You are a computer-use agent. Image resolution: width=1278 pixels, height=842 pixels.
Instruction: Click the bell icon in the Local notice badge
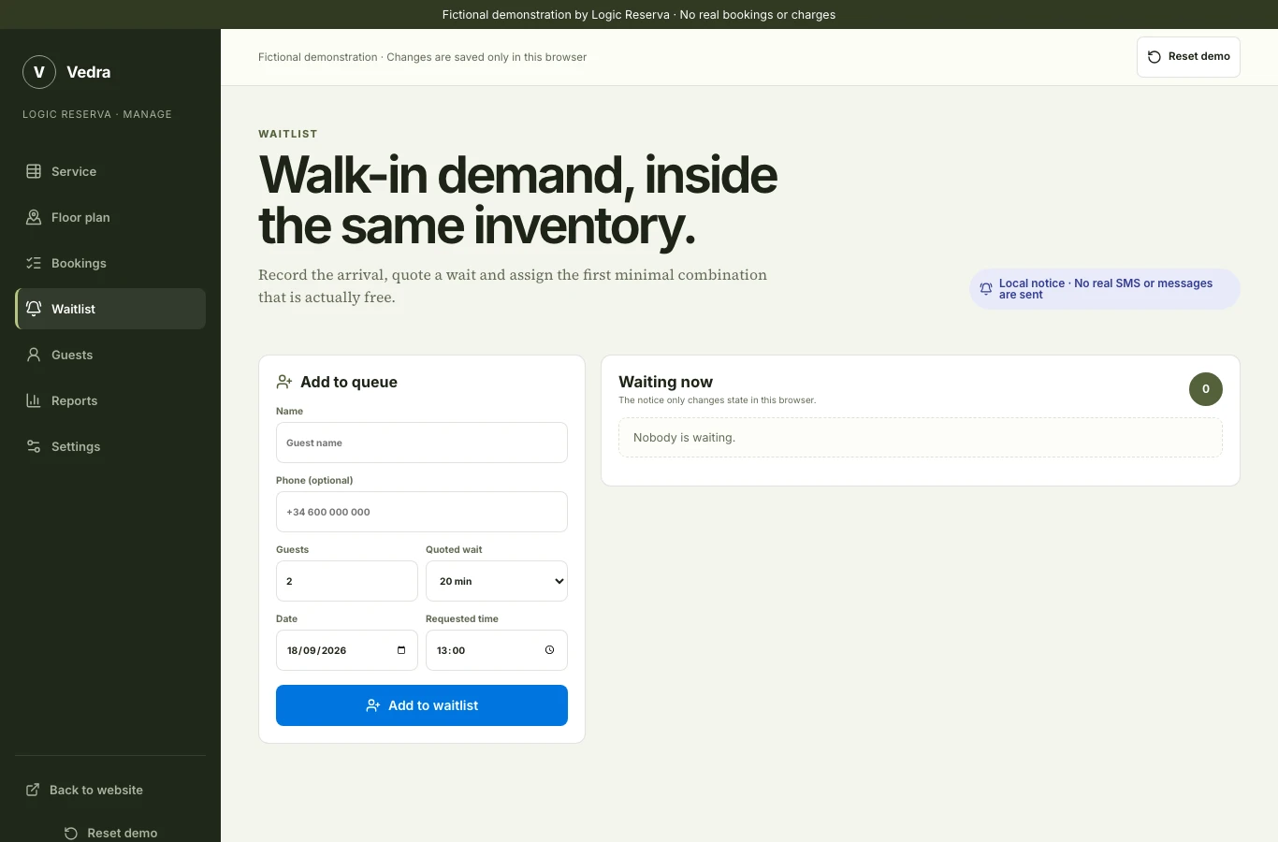coord(986,289)
